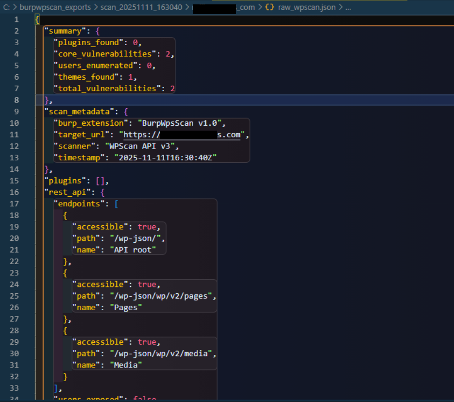The height and width of the screenshot is (402, 454).
Task: Open scan_20251111_163040 breadcrumb folder
Action: (x=141, y=7)
